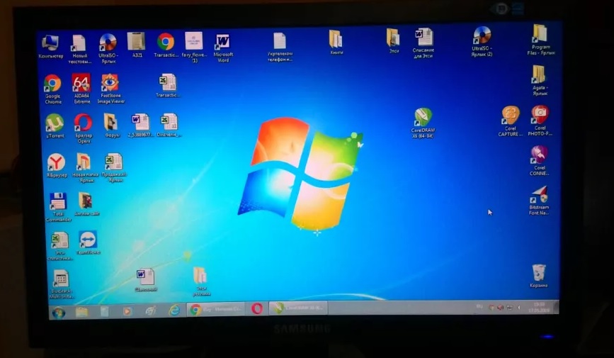Launch the Google Chrome desktop shortcut
Viewport: 614px width, 358px height.
(53, 89)
